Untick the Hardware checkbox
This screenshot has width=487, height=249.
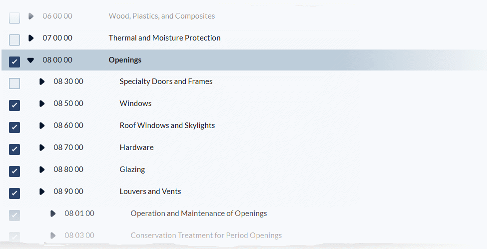click(14, 149)
